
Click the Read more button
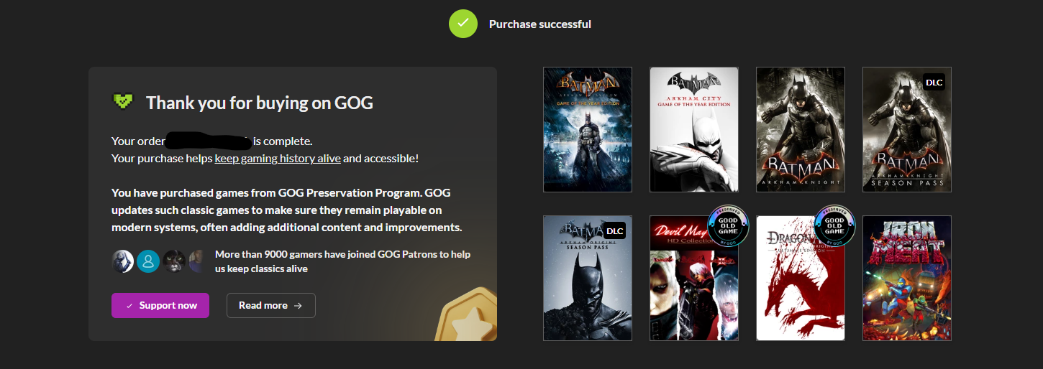point(271,305)
